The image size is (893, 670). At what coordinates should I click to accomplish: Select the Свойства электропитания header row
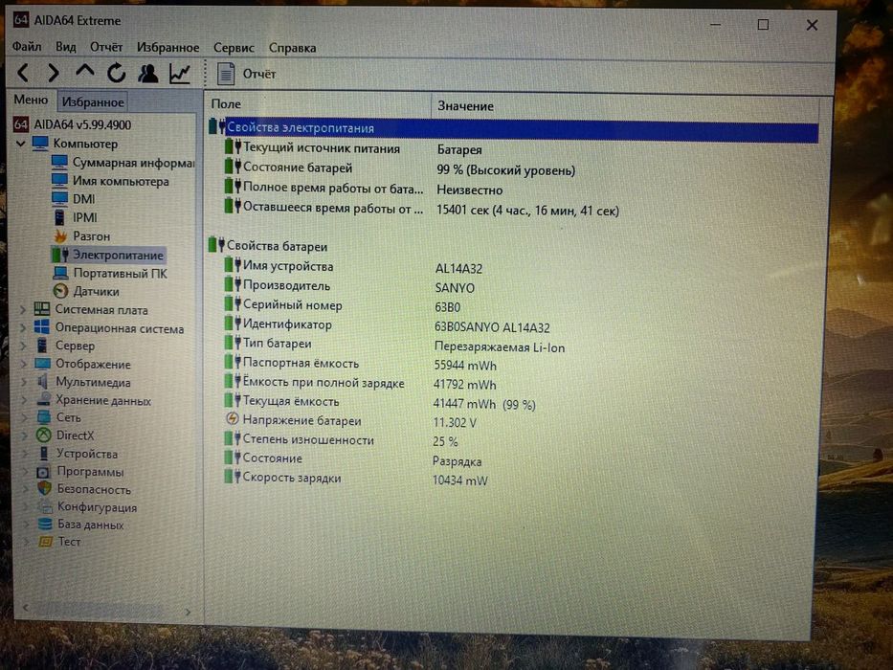coord(514,129)
